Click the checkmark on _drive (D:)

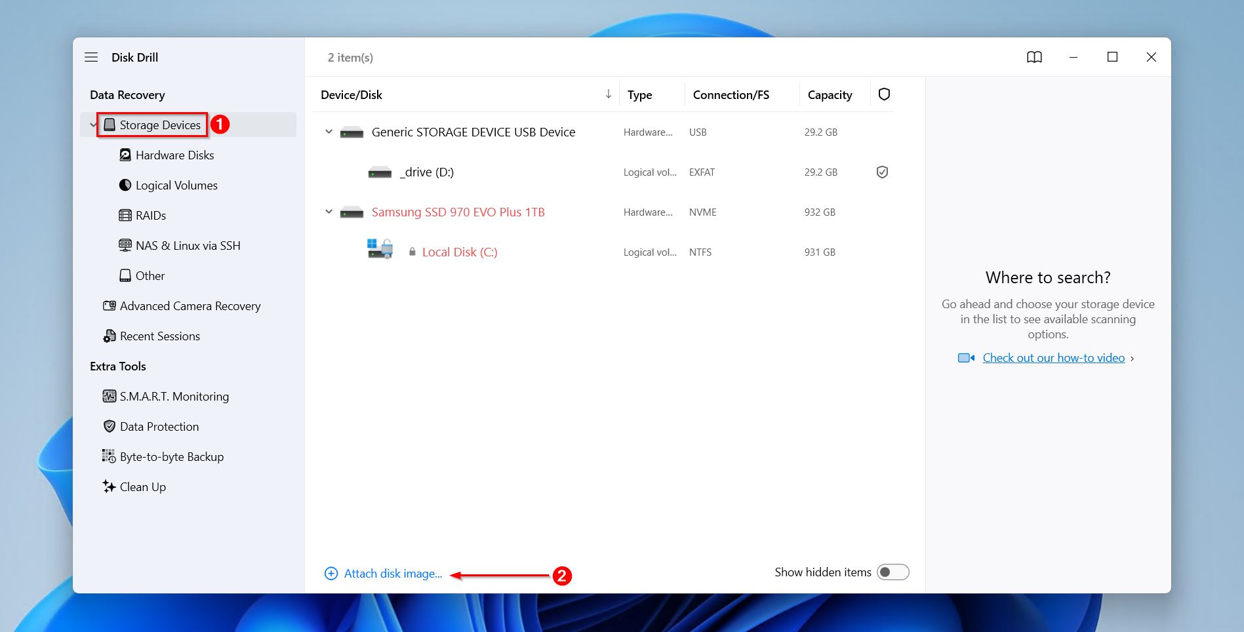pos(883,172)
